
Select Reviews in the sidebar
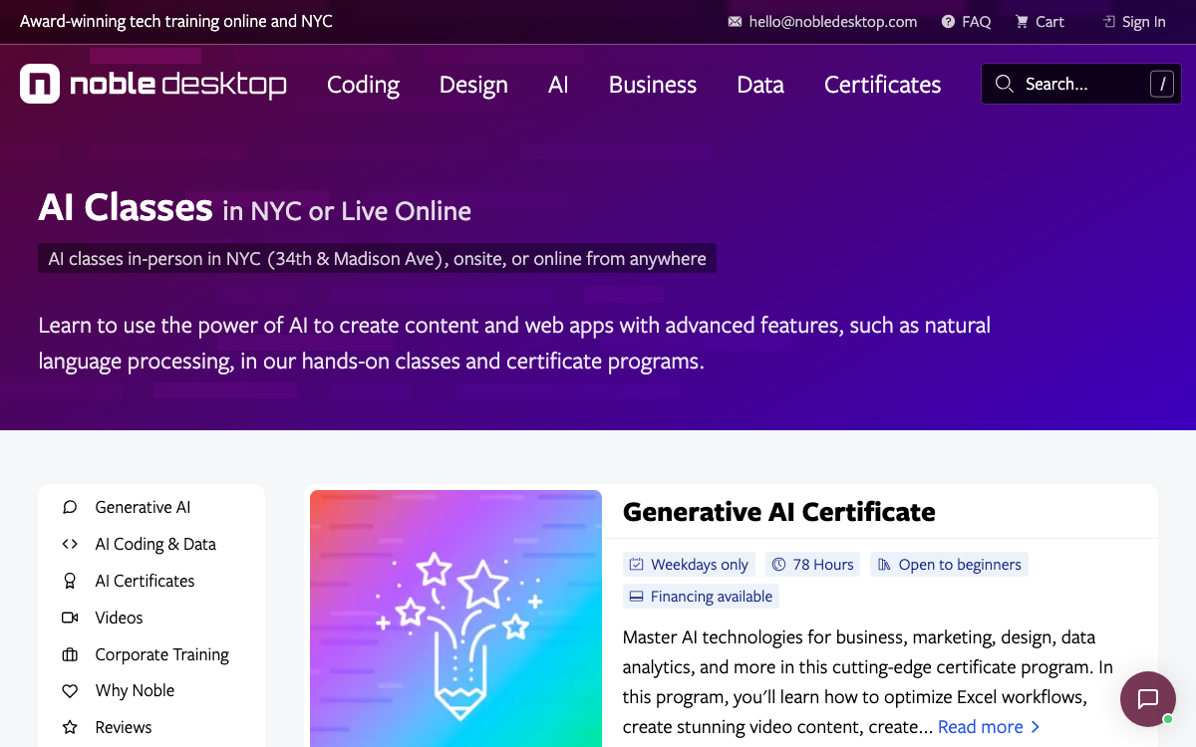(124, 728)
